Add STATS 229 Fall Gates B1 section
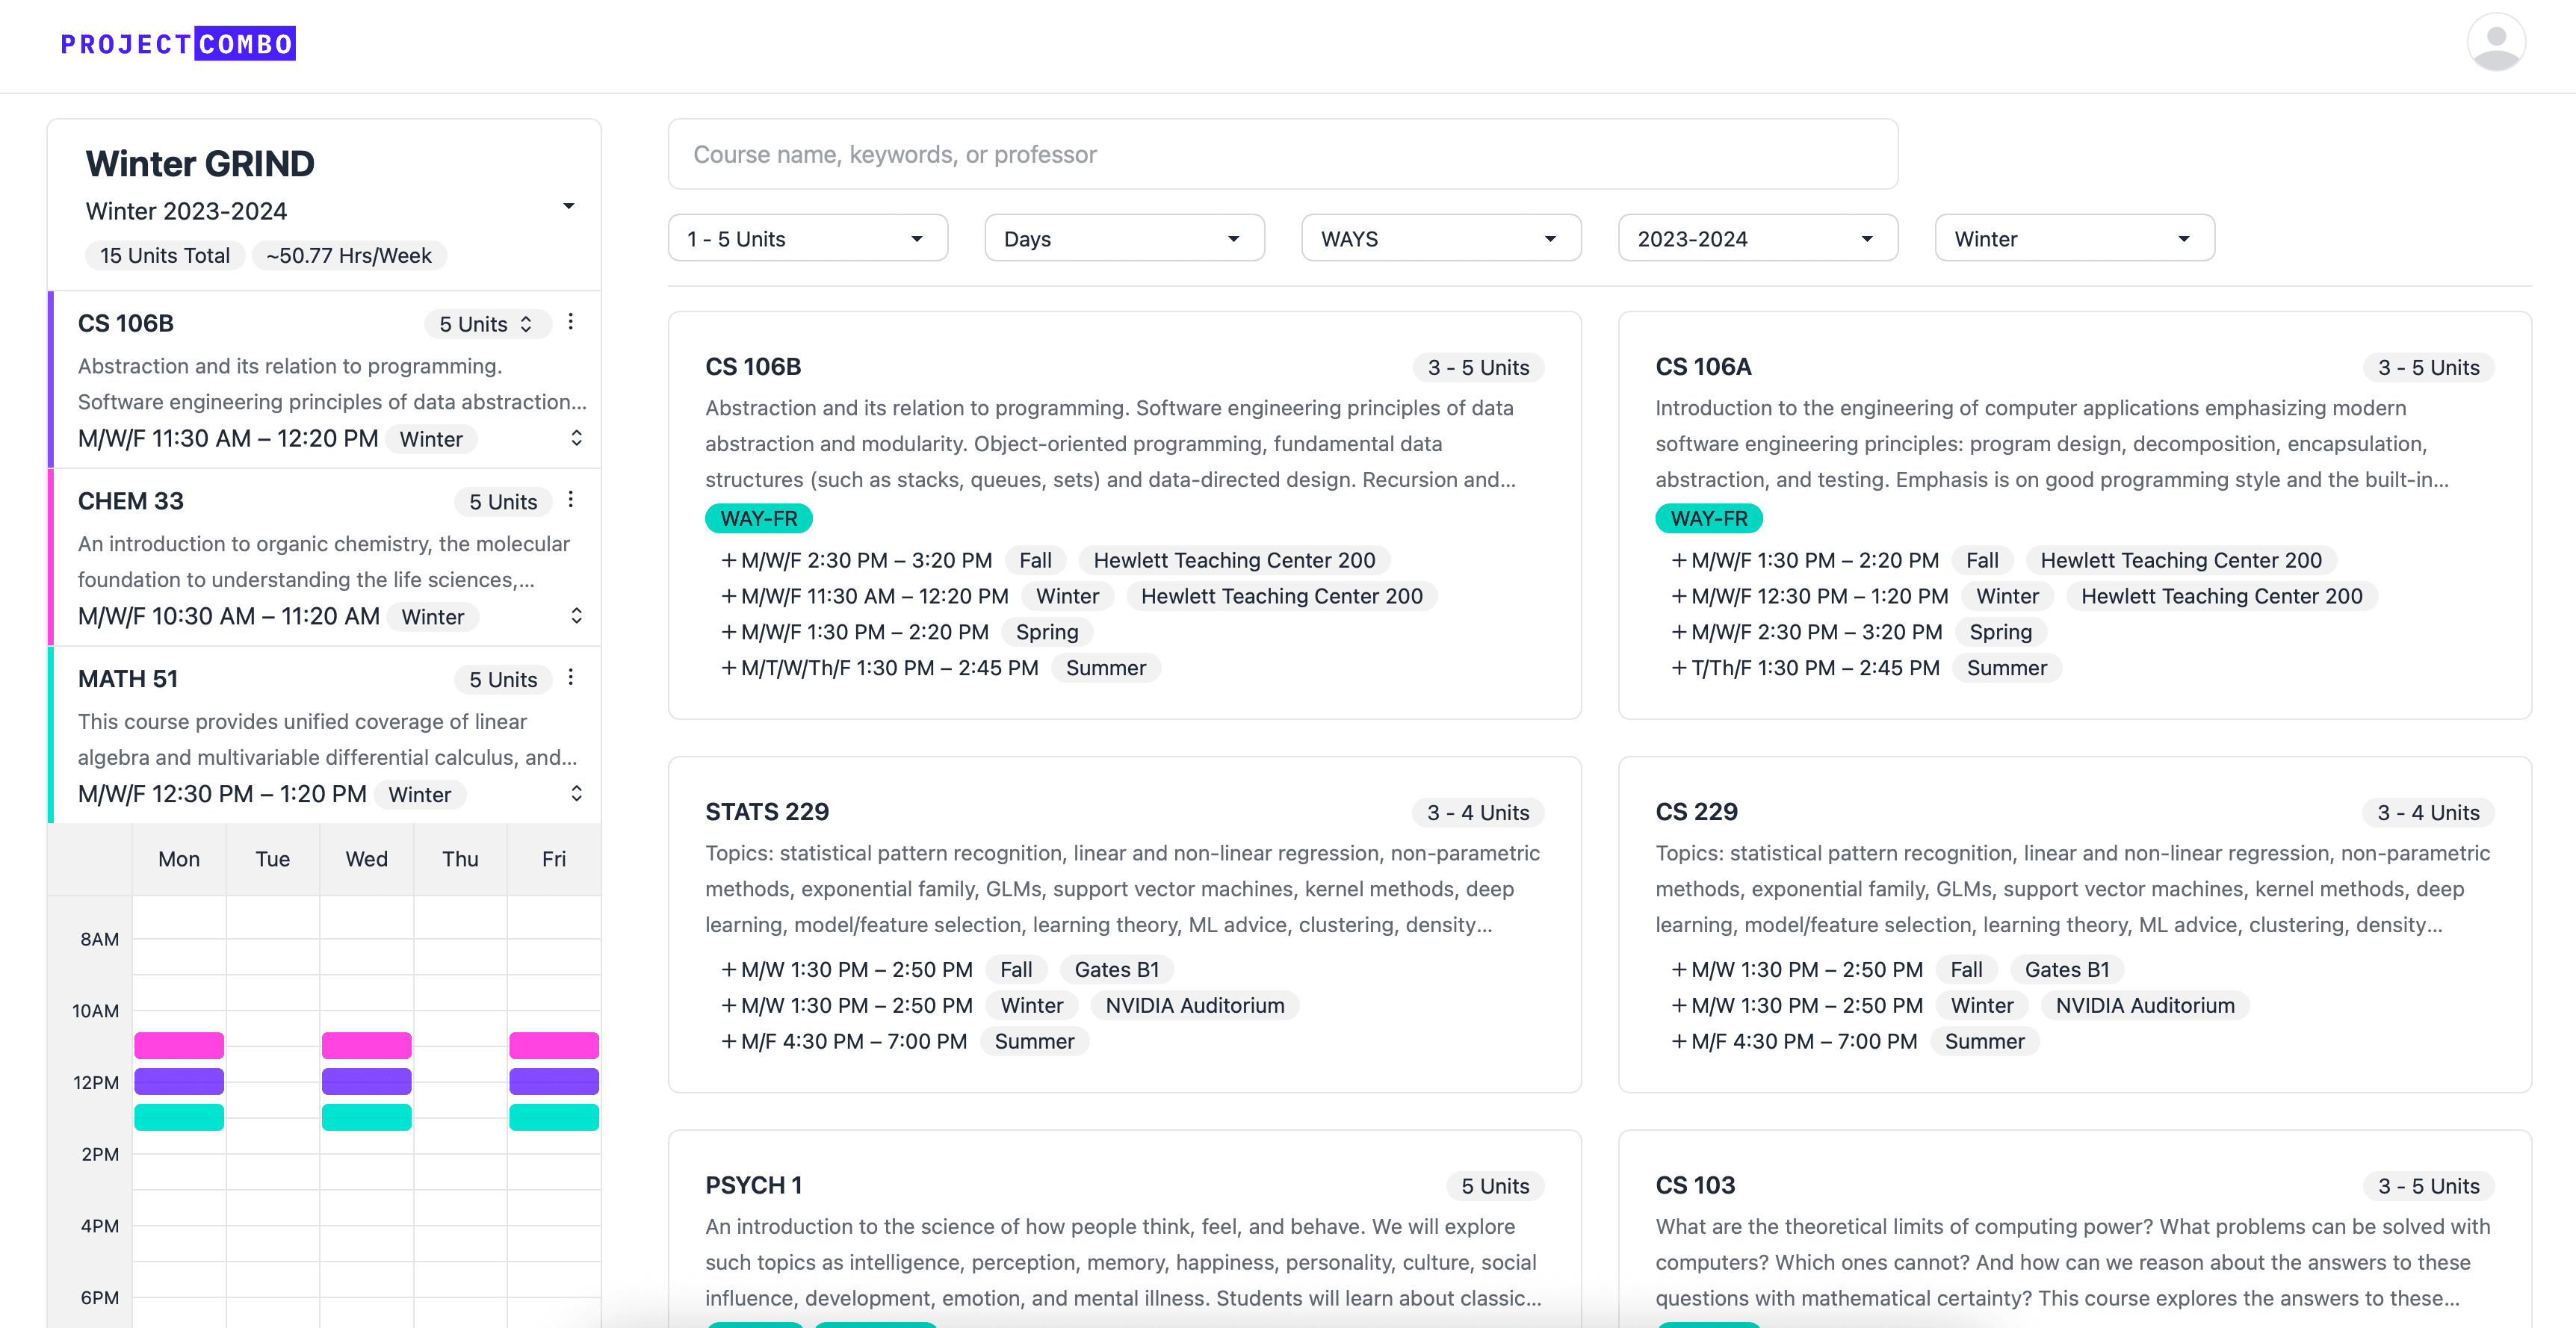The height and width of the screenshot is (1328, 2576). coord(729,970)
